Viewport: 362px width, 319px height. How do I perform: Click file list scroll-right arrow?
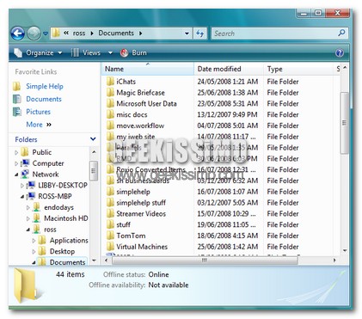[334, 261]
